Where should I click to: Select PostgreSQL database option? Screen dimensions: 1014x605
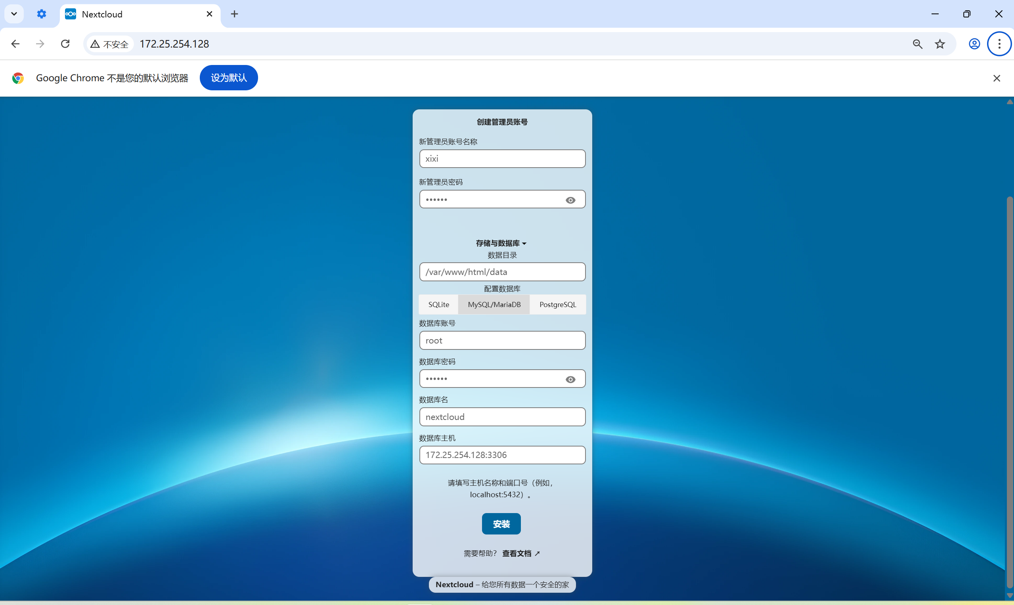[x=558, y=305]
